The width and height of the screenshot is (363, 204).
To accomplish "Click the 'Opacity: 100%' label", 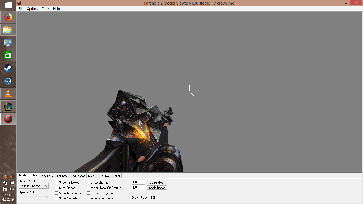I will click(x=28, y=192).
